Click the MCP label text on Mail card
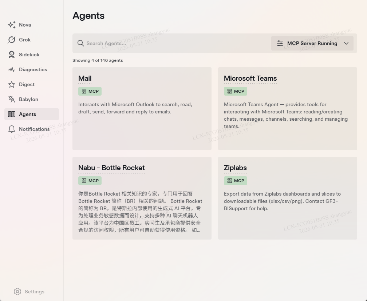The image size is (367, 301). 94,91
